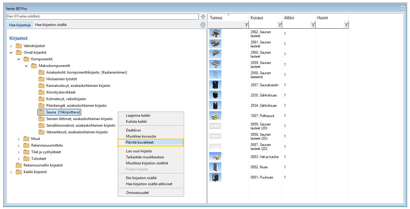Select thumbnail for 2559, Saunan lauteet

pos(215,65)
